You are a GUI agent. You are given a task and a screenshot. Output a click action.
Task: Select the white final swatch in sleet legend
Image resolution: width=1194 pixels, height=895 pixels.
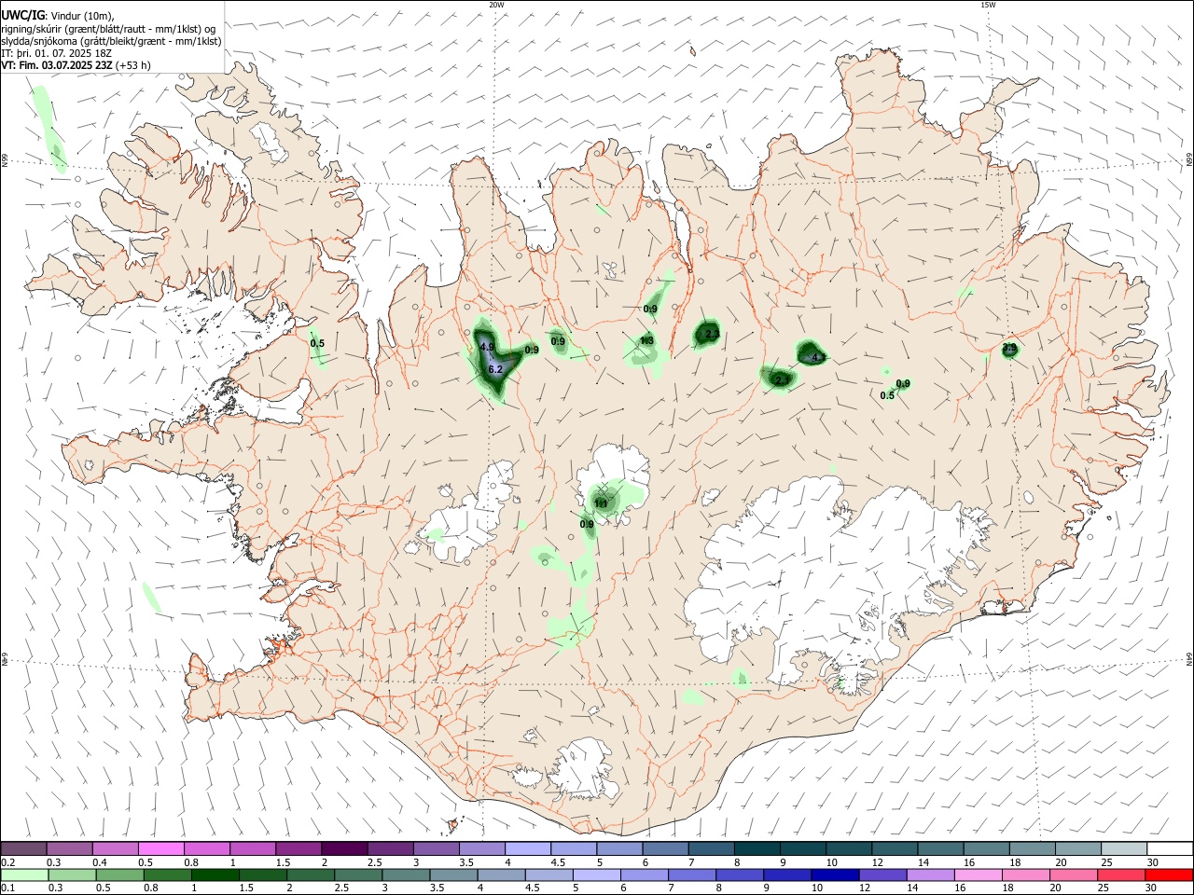(x=1170, y=849)
